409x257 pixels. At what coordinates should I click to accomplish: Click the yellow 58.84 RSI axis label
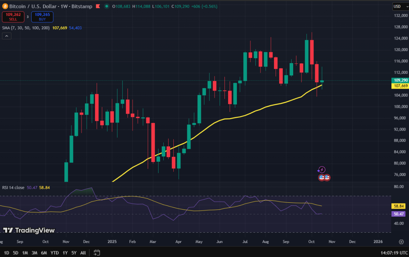pos(399,206)
